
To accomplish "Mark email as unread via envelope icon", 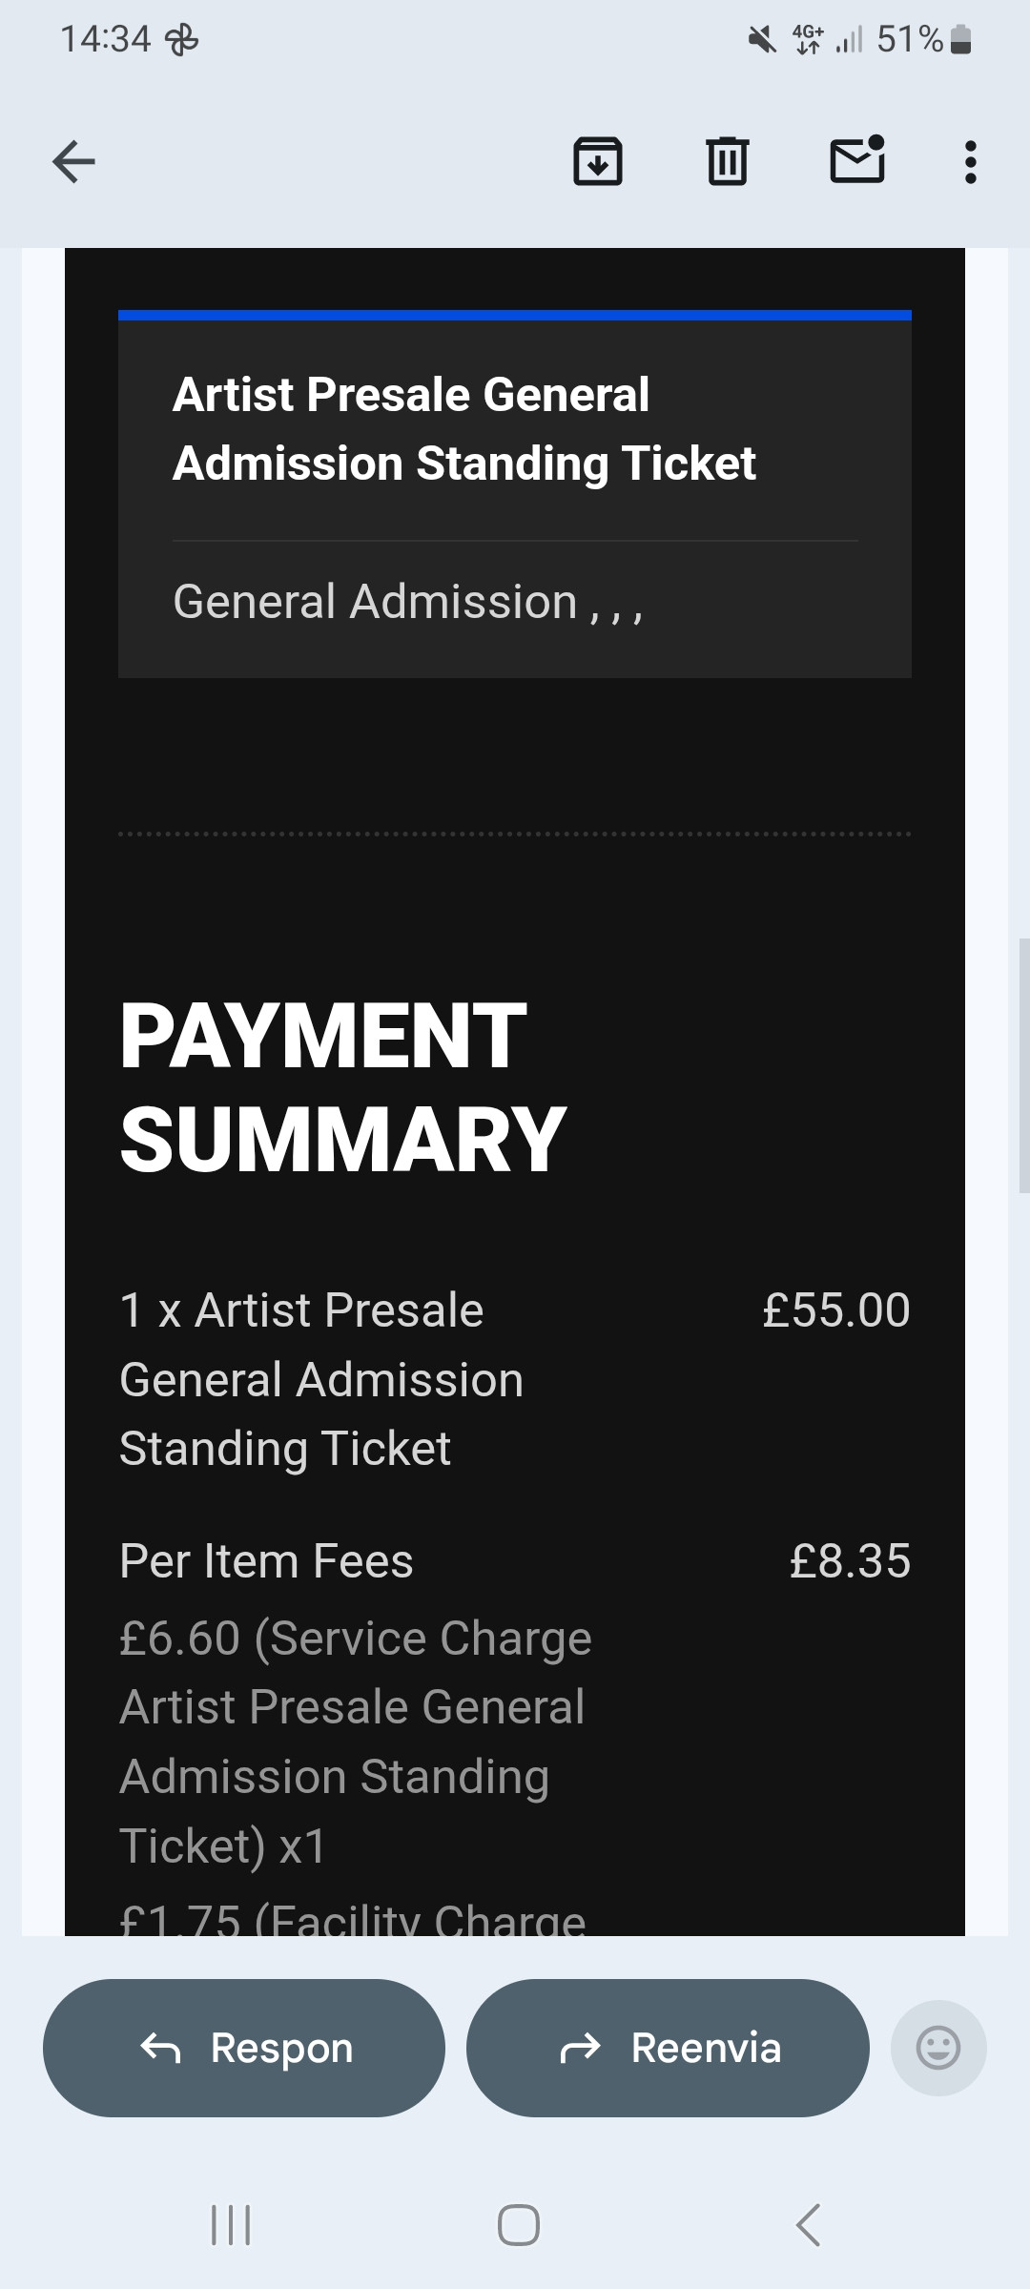I will (857, 160).
